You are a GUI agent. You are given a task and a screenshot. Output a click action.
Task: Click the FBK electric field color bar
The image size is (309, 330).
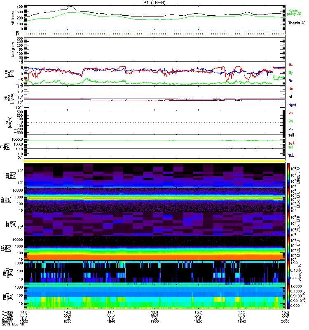[x=288, y=272]
